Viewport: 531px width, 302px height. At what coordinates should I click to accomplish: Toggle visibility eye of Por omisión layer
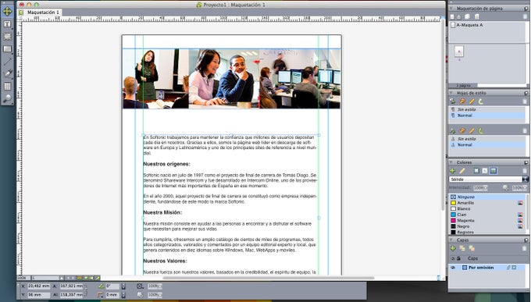click(453, 268)
